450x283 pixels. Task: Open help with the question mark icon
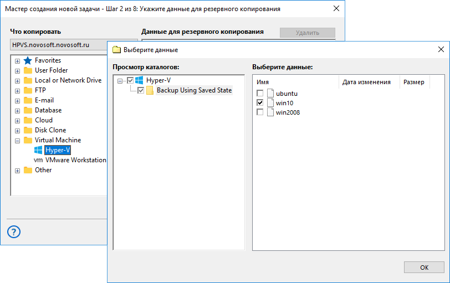pos(14,231)
